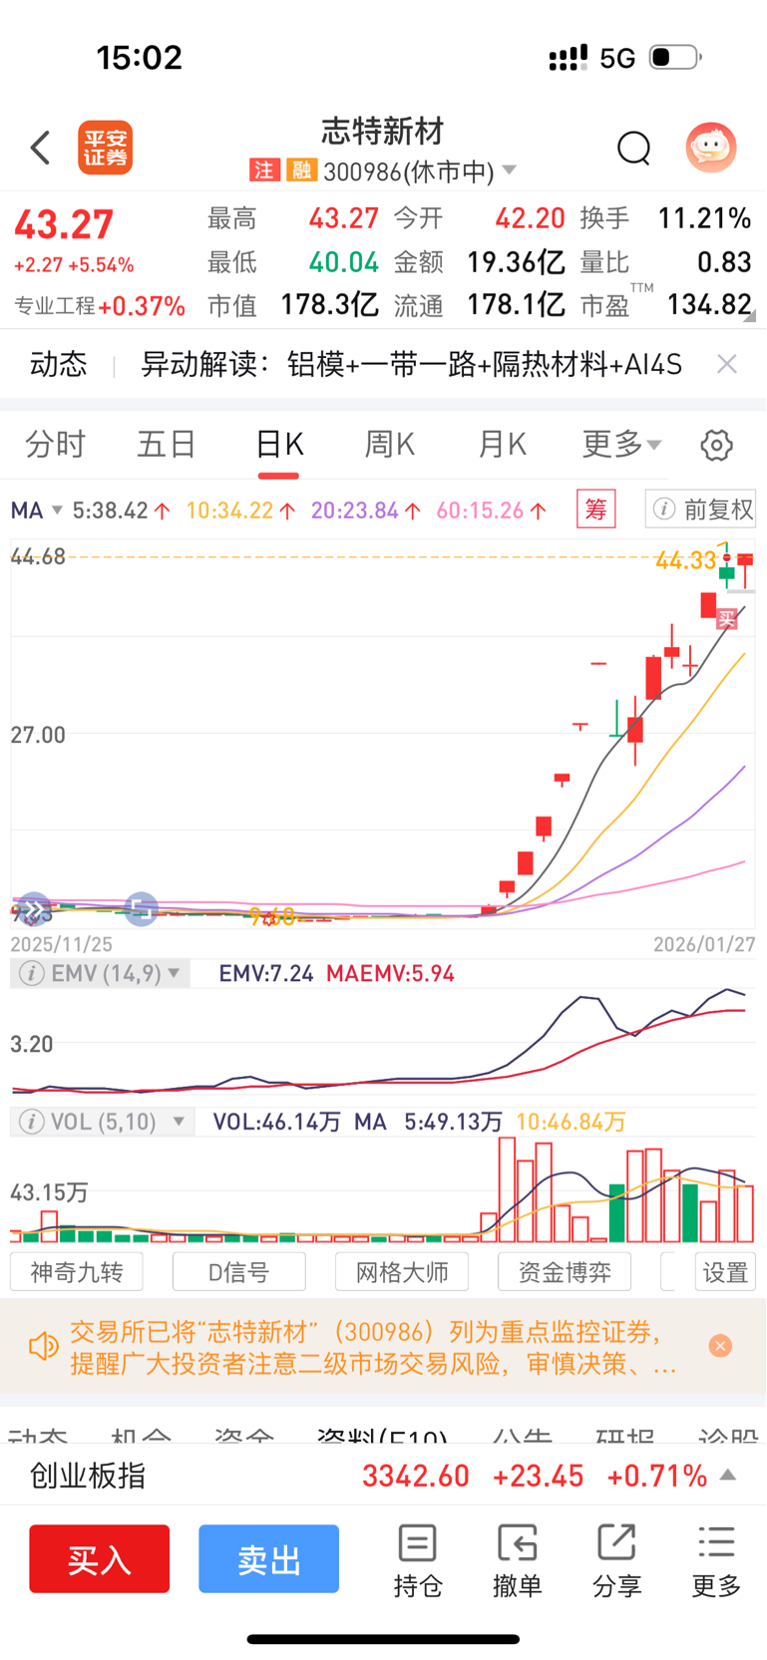Open 撤单 cancel order icon
Screen dimensions: 767x1660
pos(517,1560)
